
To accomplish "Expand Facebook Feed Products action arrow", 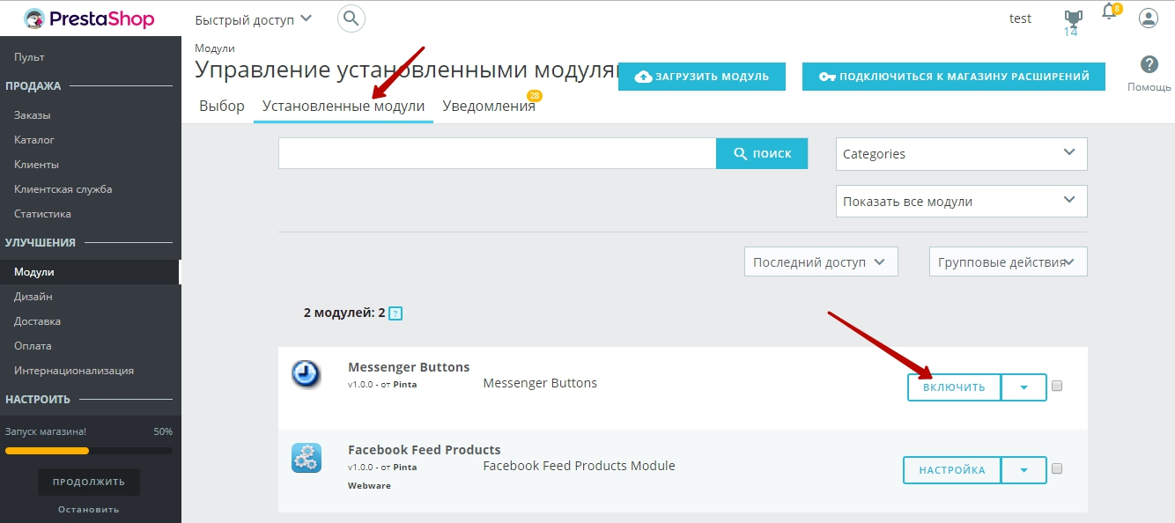I will click(x=1024, y=470).
